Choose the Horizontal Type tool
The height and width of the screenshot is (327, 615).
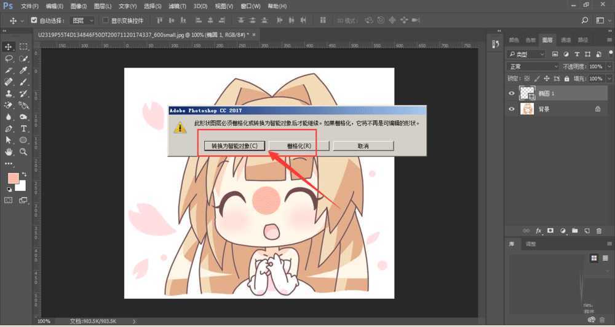24,129
